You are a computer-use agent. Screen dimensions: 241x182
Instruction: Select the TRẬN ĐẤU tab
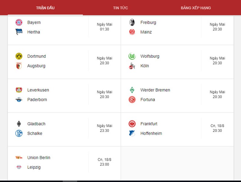[x=45, y=8]
